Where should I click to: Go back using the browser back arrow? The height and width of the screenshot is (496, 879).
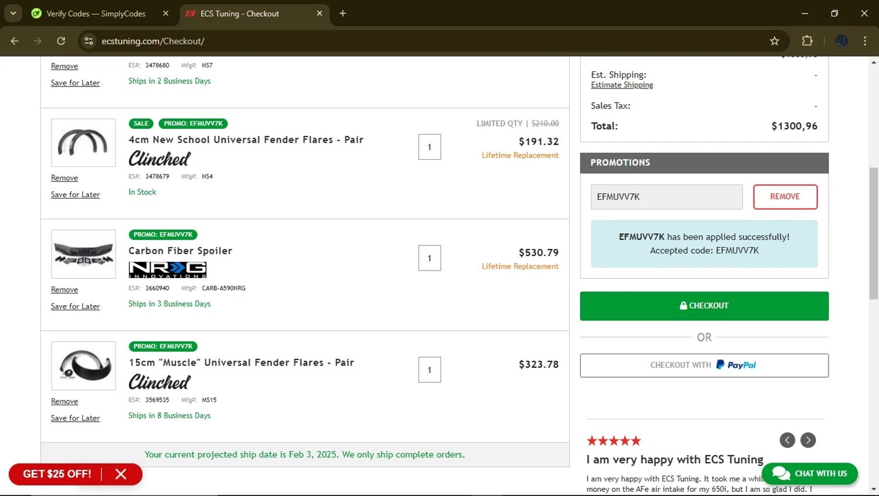coord(15,41)
